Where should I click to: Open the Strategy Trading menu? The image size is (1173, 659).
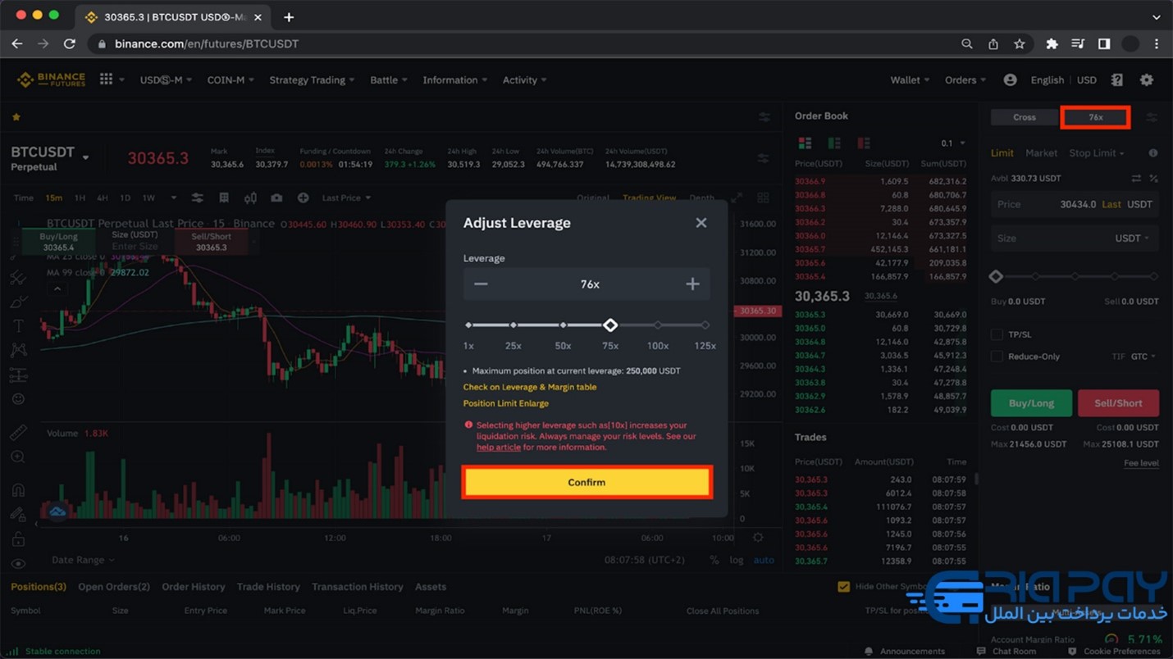pyautogui.click(x=312, y=80)
